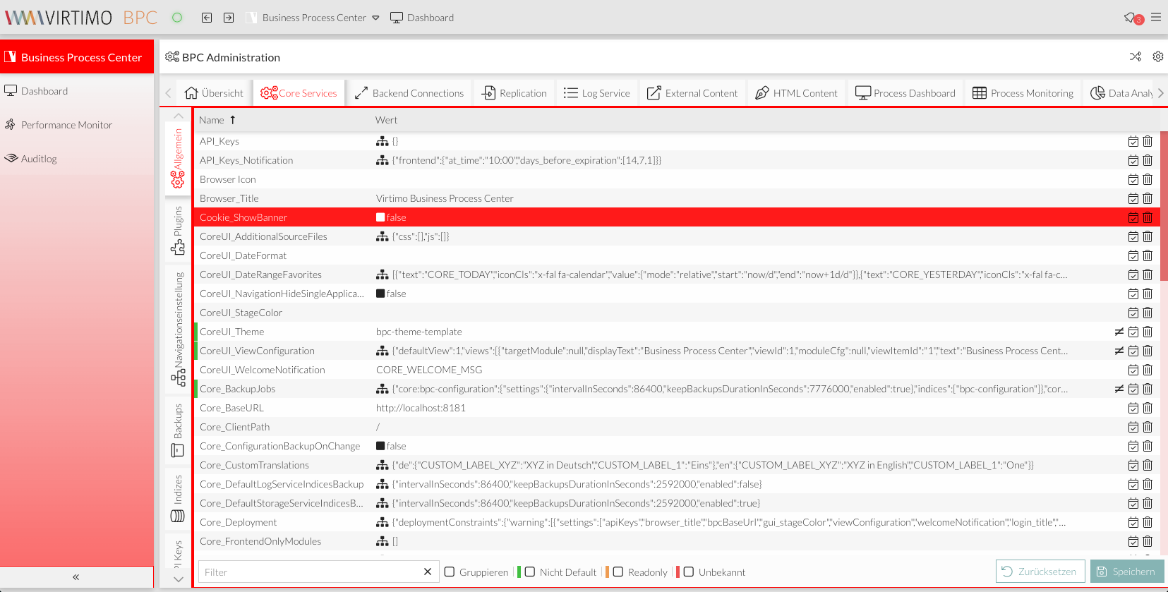Viewport: 1168px width, 592px height.
Task: Open the Process Monitoring tab
Action: coord(1023,93)
